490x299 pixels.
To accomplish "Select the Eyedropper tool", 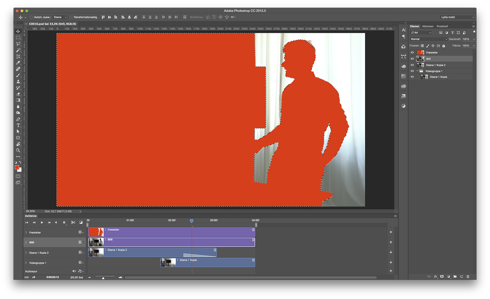I will point(18,63).
